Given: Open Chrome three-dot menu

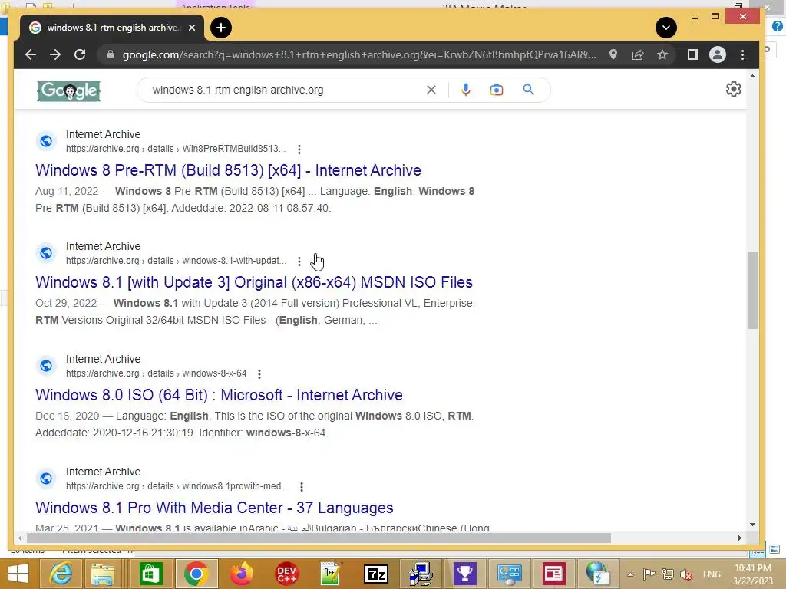Looking at the screenshot, I should point(742,54).
